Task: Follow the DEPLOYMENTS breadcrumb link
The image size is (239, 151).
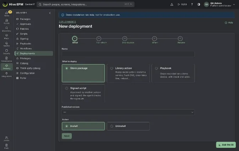Action: click(x=67, y=22)
